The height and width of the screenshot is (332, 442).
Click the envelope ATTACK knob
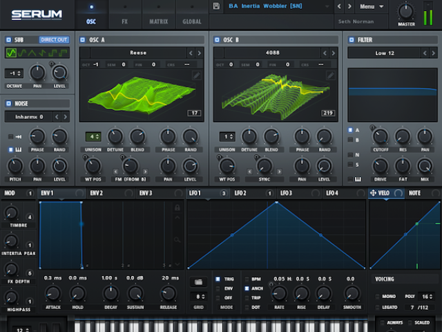click(53, 293)
